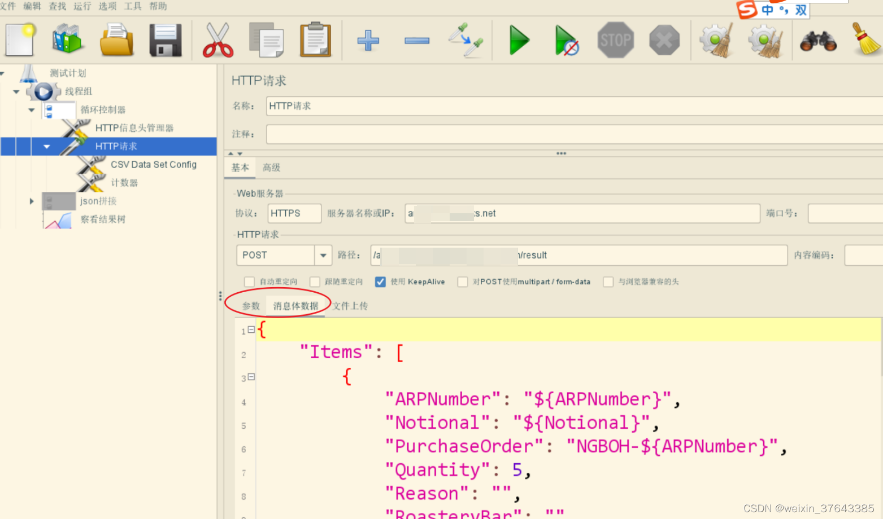Select the 消息体数据 tab
The width and height of the screenshot is (883, 519).
(295, 306)
